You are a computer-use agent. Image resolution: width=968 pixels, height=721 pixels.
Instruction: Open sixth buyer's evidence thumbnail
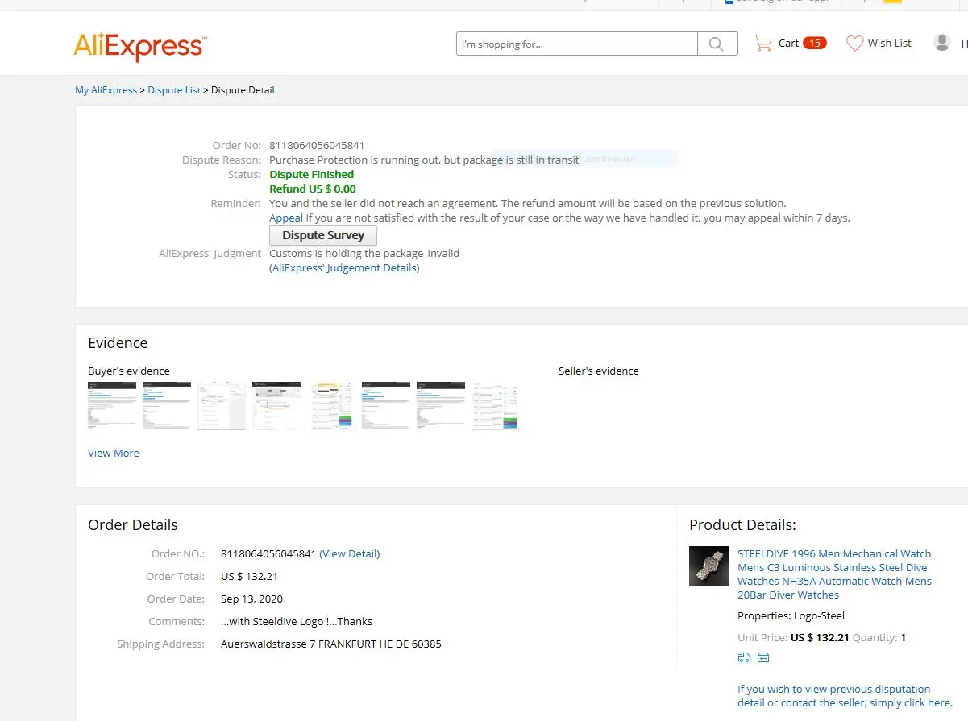click(x=386, y=406)
